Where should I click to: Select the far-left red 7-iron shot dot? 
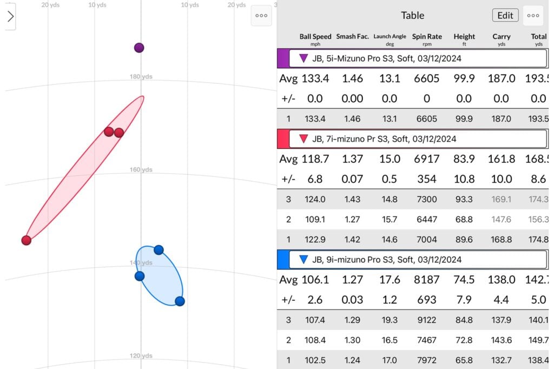coord(26,240)
